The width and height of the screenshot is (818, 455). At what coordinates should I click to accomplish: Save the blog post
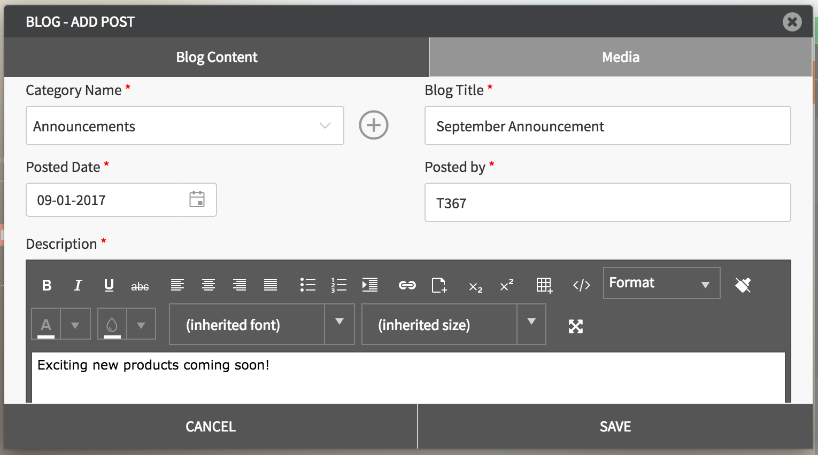615,426
